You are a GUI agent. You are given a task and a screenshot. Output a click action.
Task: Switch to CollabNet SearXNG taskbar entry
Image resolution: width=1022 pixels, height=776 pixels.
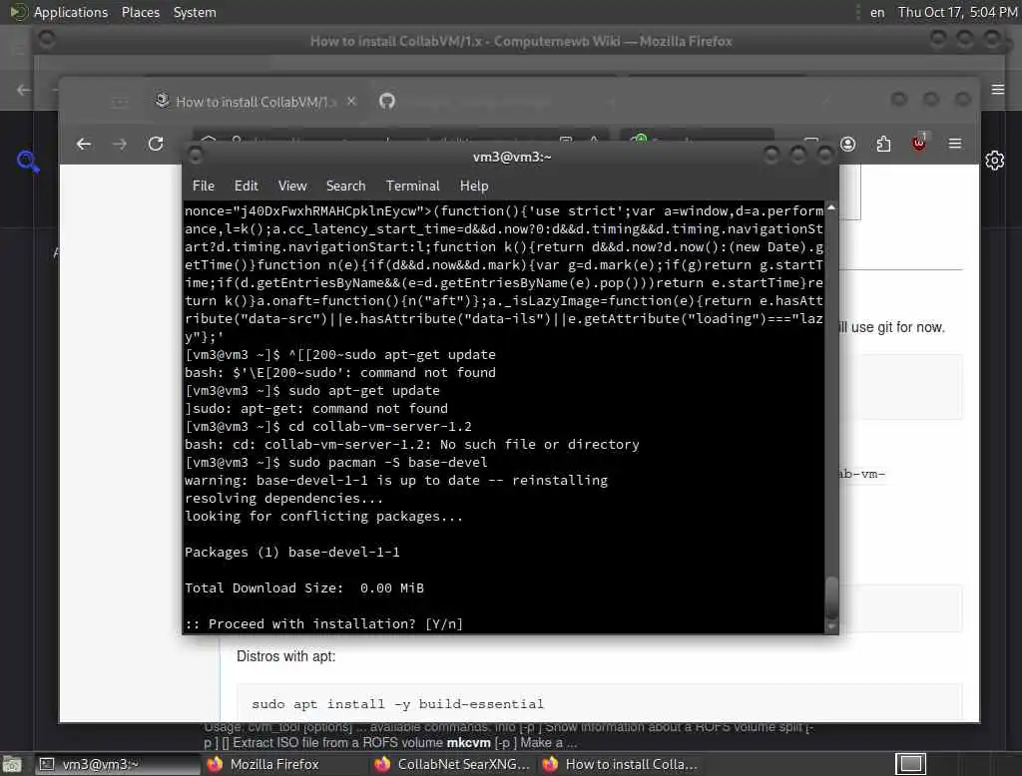[454, 764]
